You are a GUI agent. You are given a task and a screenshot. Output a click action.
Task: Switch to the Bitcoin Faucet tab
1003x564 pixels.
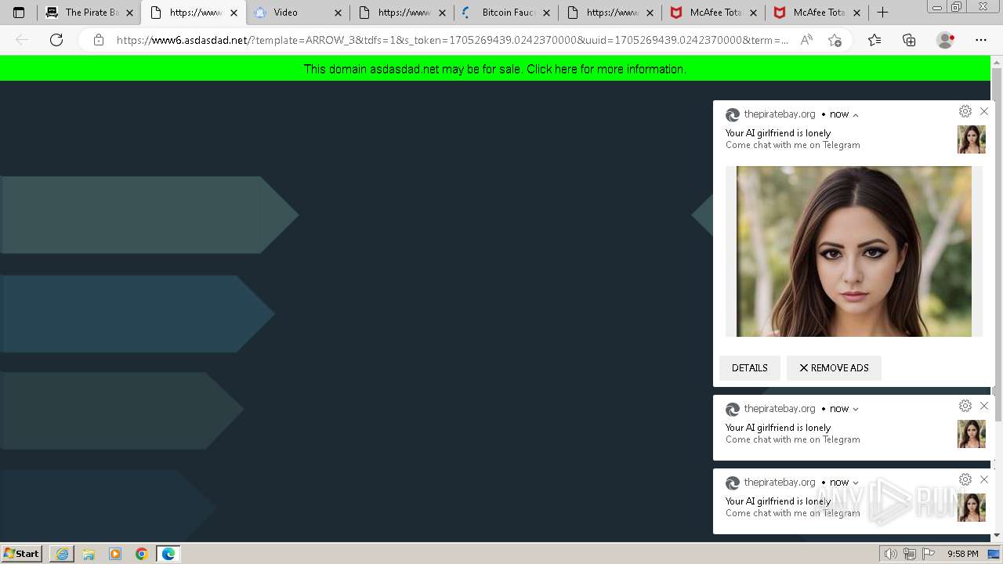pyautogui.click(x=506, y=13)
